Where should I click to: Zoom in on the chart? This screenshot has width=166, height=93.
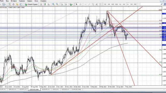click(53, 4)
